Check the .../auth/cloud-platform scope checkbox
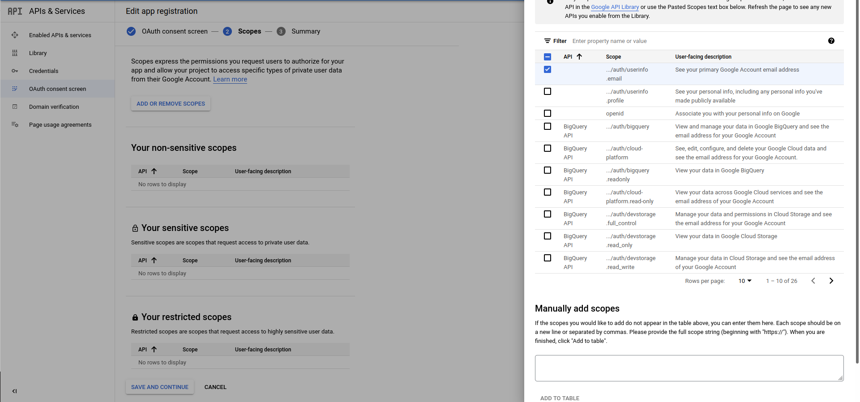 [547, 148]
